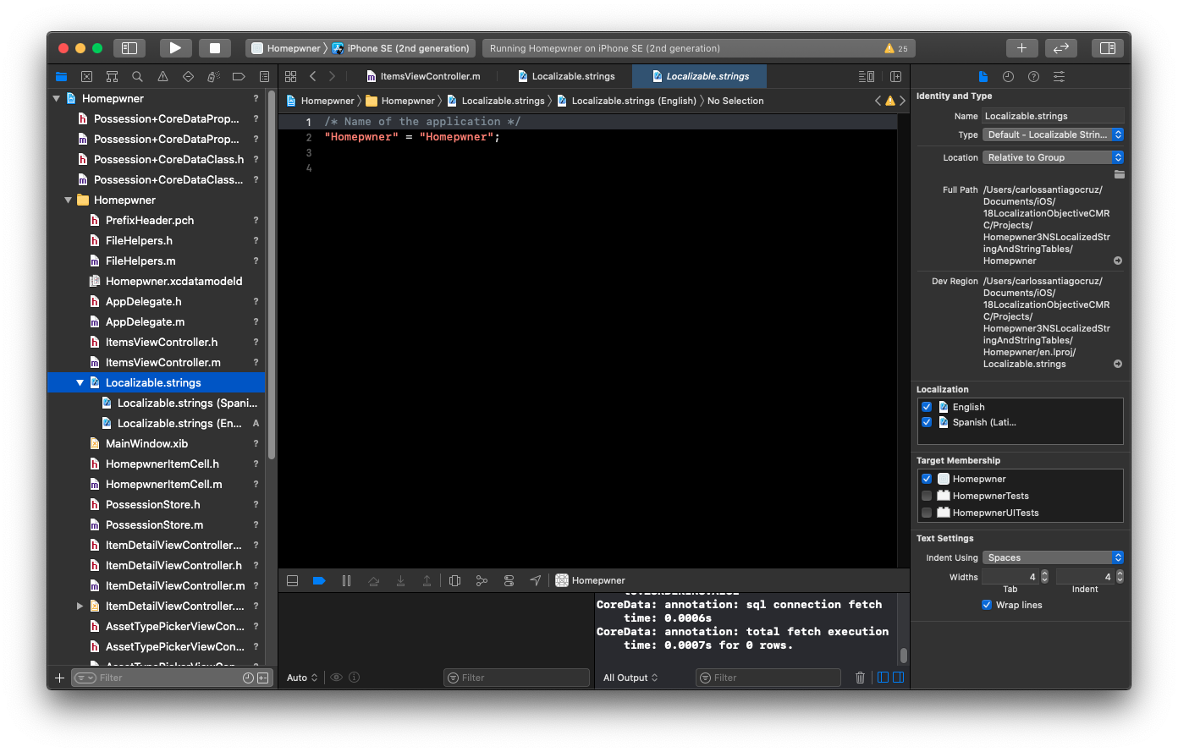This screenshot has width=1178, height=752.
Task: Open the code review arrows button
Action: pos(1061,48)
